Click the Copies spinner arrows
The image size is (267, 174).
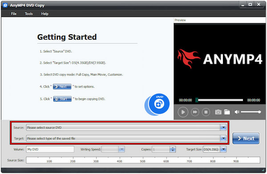point(173,150)
